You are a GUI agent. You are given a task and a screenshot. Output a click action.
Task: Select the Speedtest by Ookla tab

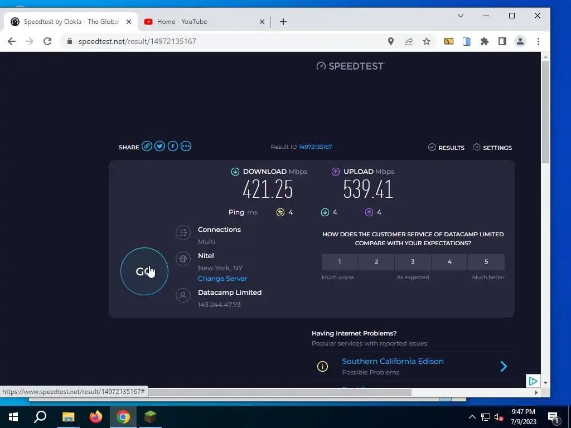[71, 22]
